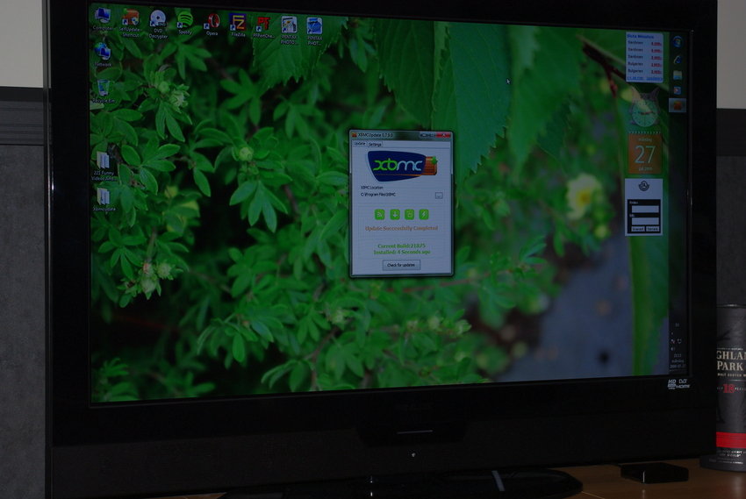
Task: Click the RSS feed icon in XBMCUpdate
Action: [x=380, y=215]
